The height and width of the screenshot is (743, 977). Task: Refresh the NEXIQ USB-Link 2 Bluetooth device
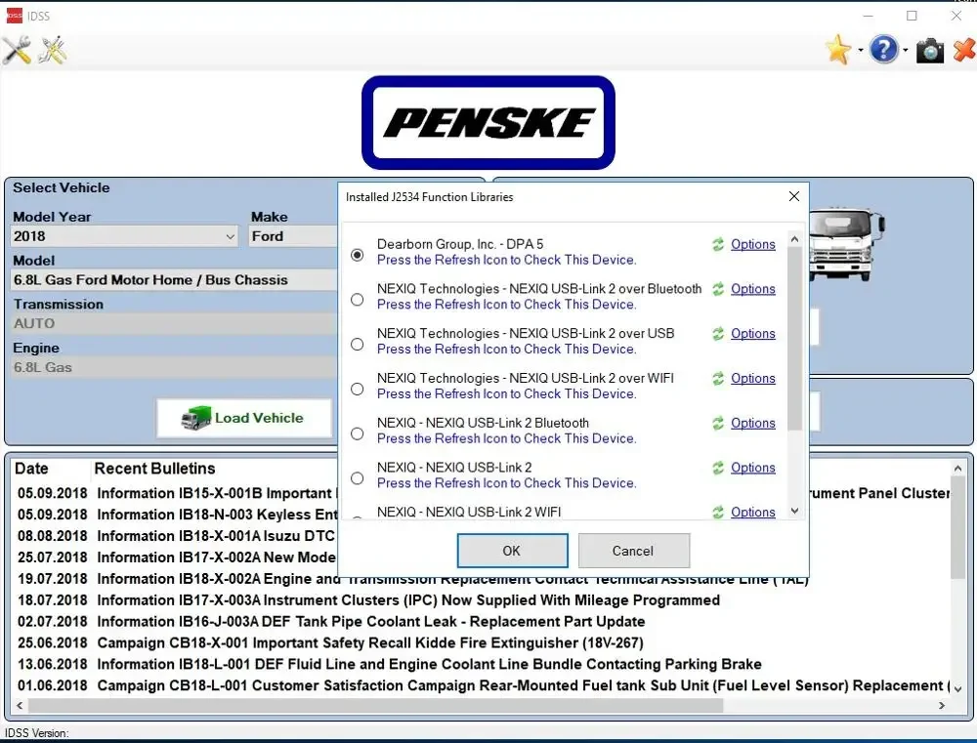[718, 423]
